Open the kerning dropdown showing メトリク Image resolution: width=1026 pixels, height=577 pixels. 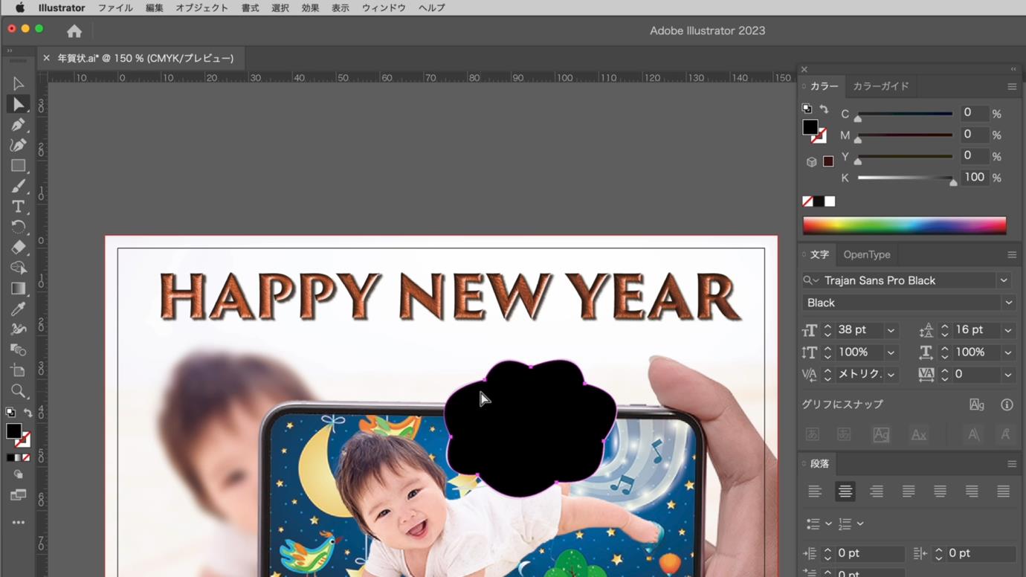coord(891,375)
